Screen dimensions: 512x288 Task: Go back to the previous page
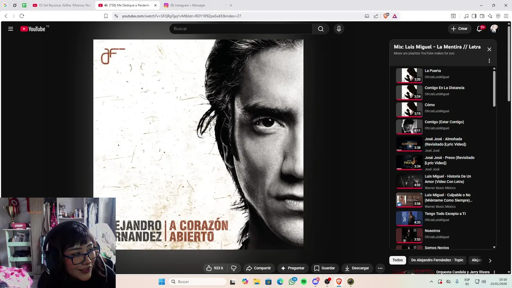click(6, 16)
